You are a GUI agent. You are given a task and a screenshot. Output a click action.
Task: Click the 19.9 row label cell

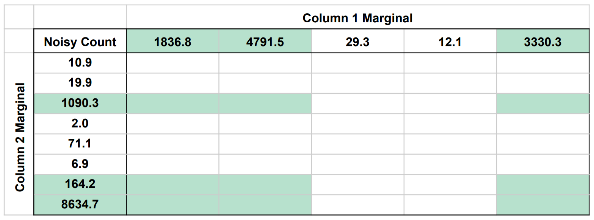click(x=80, y=83)
